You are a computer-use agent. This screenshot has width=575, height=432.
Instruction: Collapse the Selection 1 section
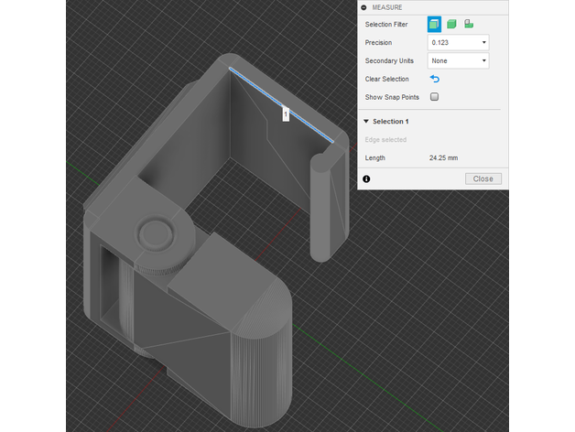coord(366,121)
